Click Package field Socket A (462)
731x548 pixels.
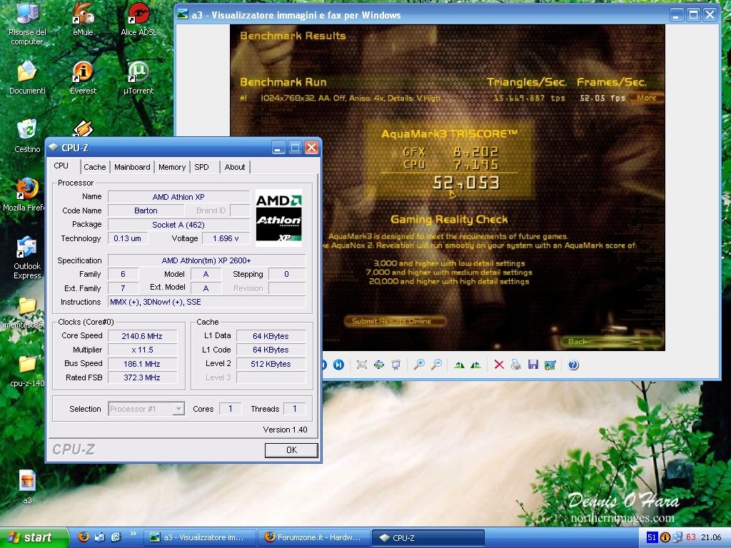[178, 225]
